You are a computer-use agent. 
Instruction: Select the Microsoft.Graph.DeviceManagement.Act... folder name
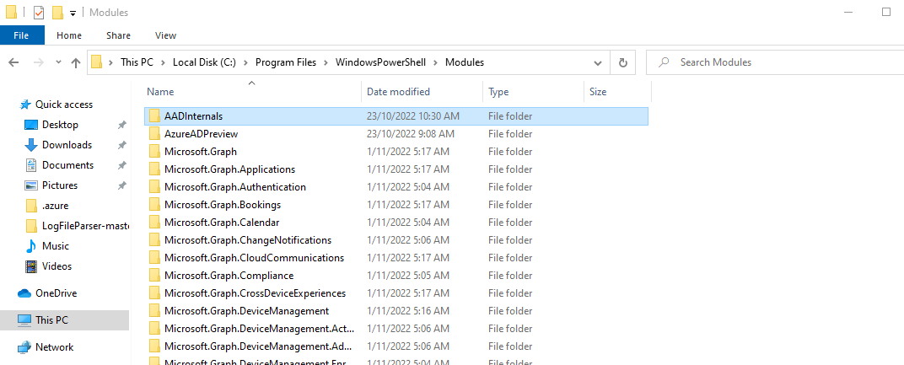coord(259,329)
